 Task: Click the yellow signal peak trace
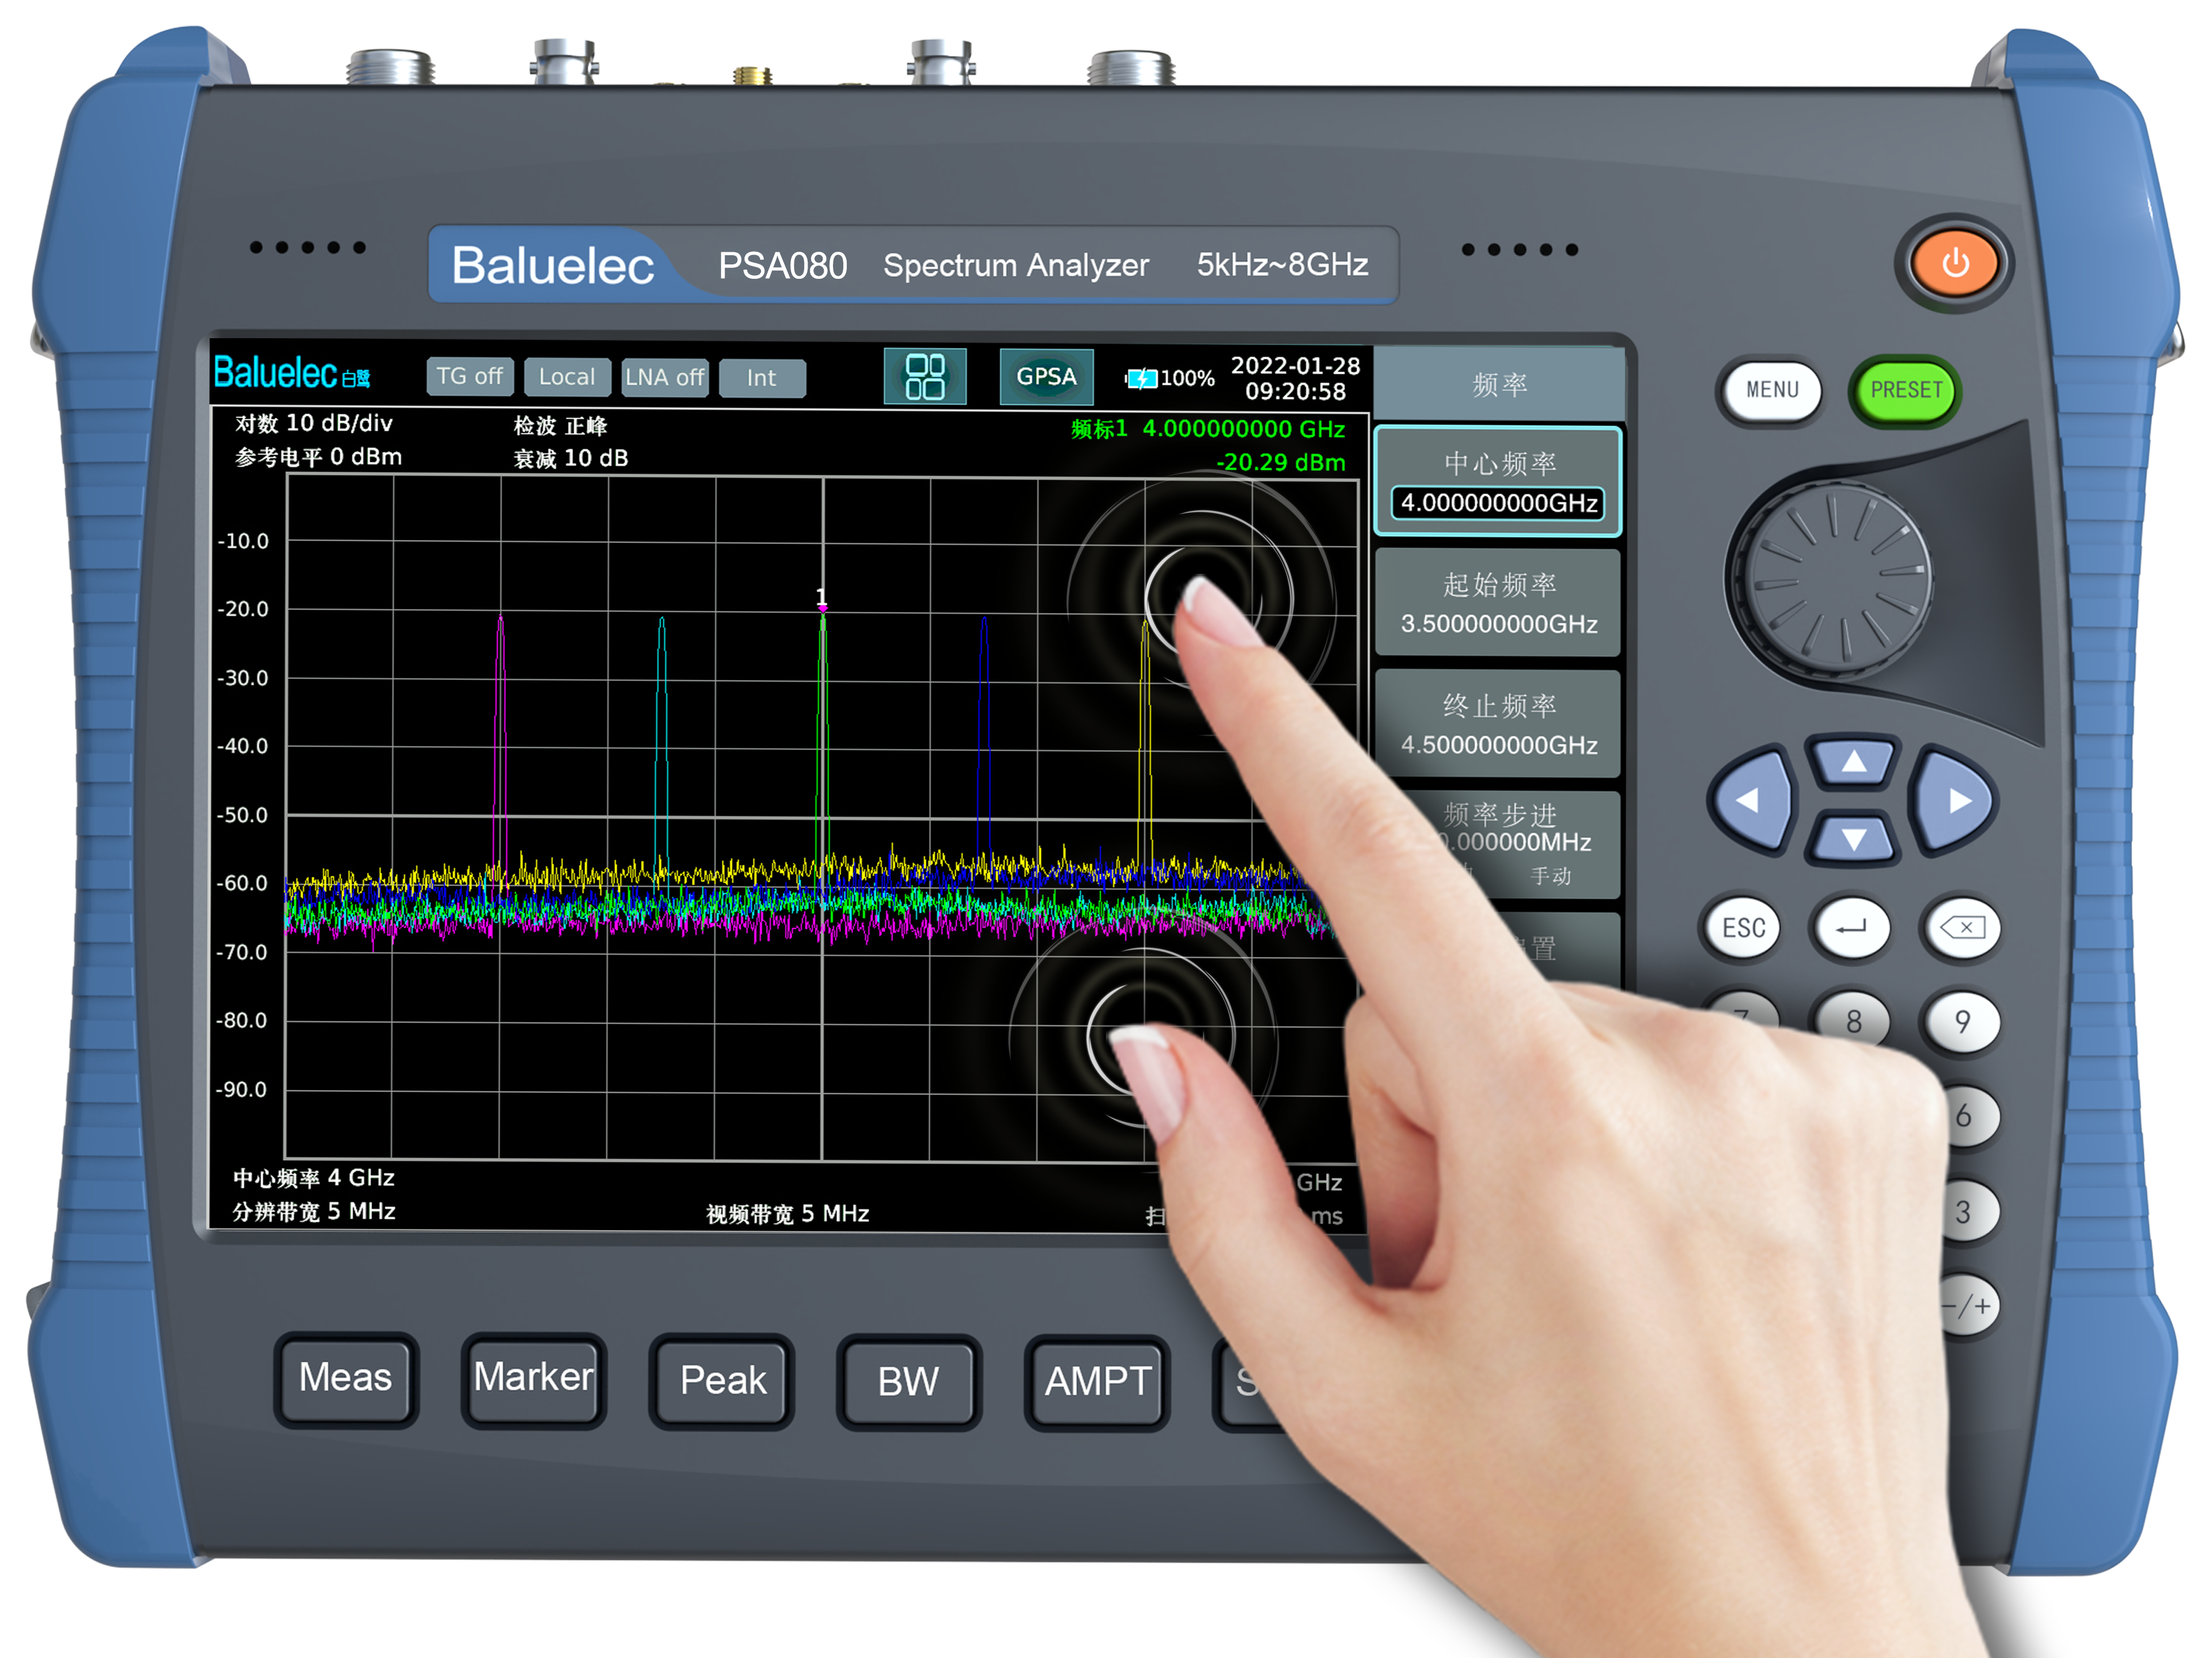click(1145, 740)
